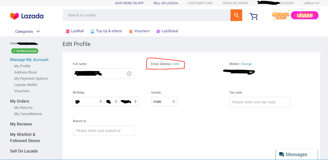This screenshot has width=328, height=160.
Task: Click the Search in Lazada field
Action: (147, 15)
